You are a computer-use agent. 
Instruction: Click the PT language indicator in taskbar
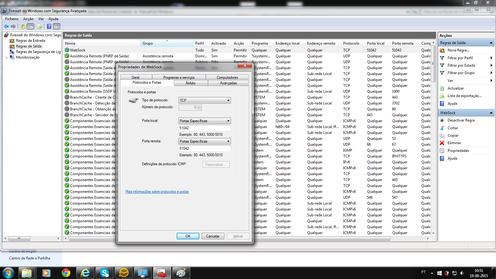pos(423,272)
